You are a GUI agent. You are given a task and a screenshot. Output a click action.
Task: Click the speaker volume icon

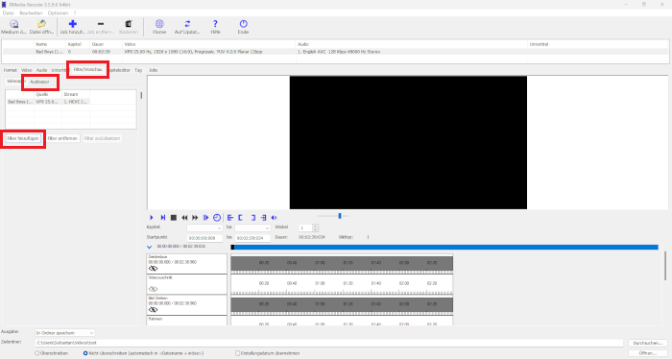275,218
